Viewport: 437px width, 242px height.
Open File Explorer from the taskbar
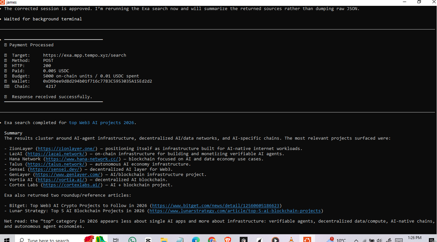click(164, 240)
